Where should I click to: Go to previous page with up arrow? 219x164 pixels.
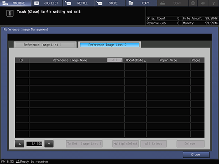pyautogui.click(x=19, y=144)
